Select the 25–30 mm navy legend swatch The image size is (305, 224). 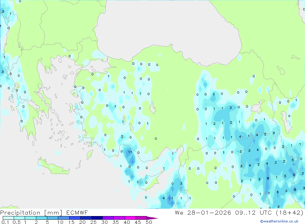click(97, 218)
